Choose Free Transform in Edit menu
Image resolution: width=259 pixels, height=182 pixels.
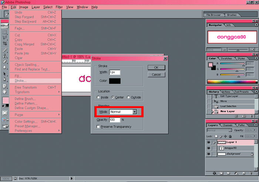(x=35, y=87)
